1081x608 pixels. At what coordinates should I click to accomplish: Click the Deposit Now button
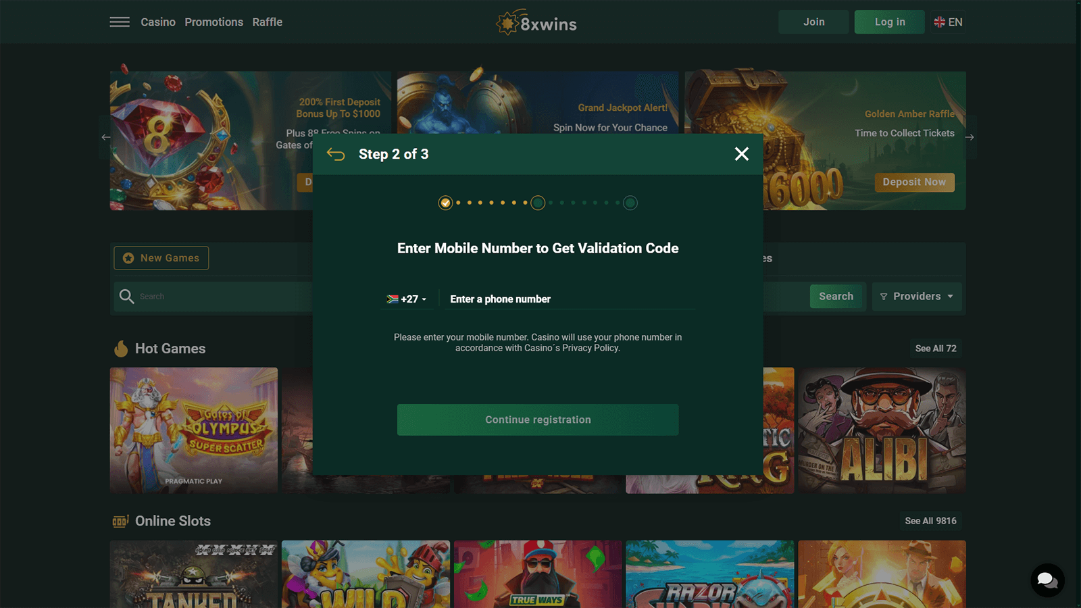coord(915,182)
